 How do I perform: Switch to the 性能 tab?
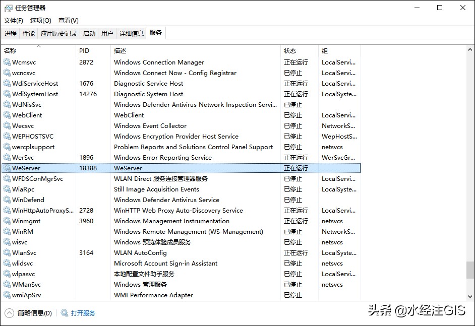pos(29,33)
